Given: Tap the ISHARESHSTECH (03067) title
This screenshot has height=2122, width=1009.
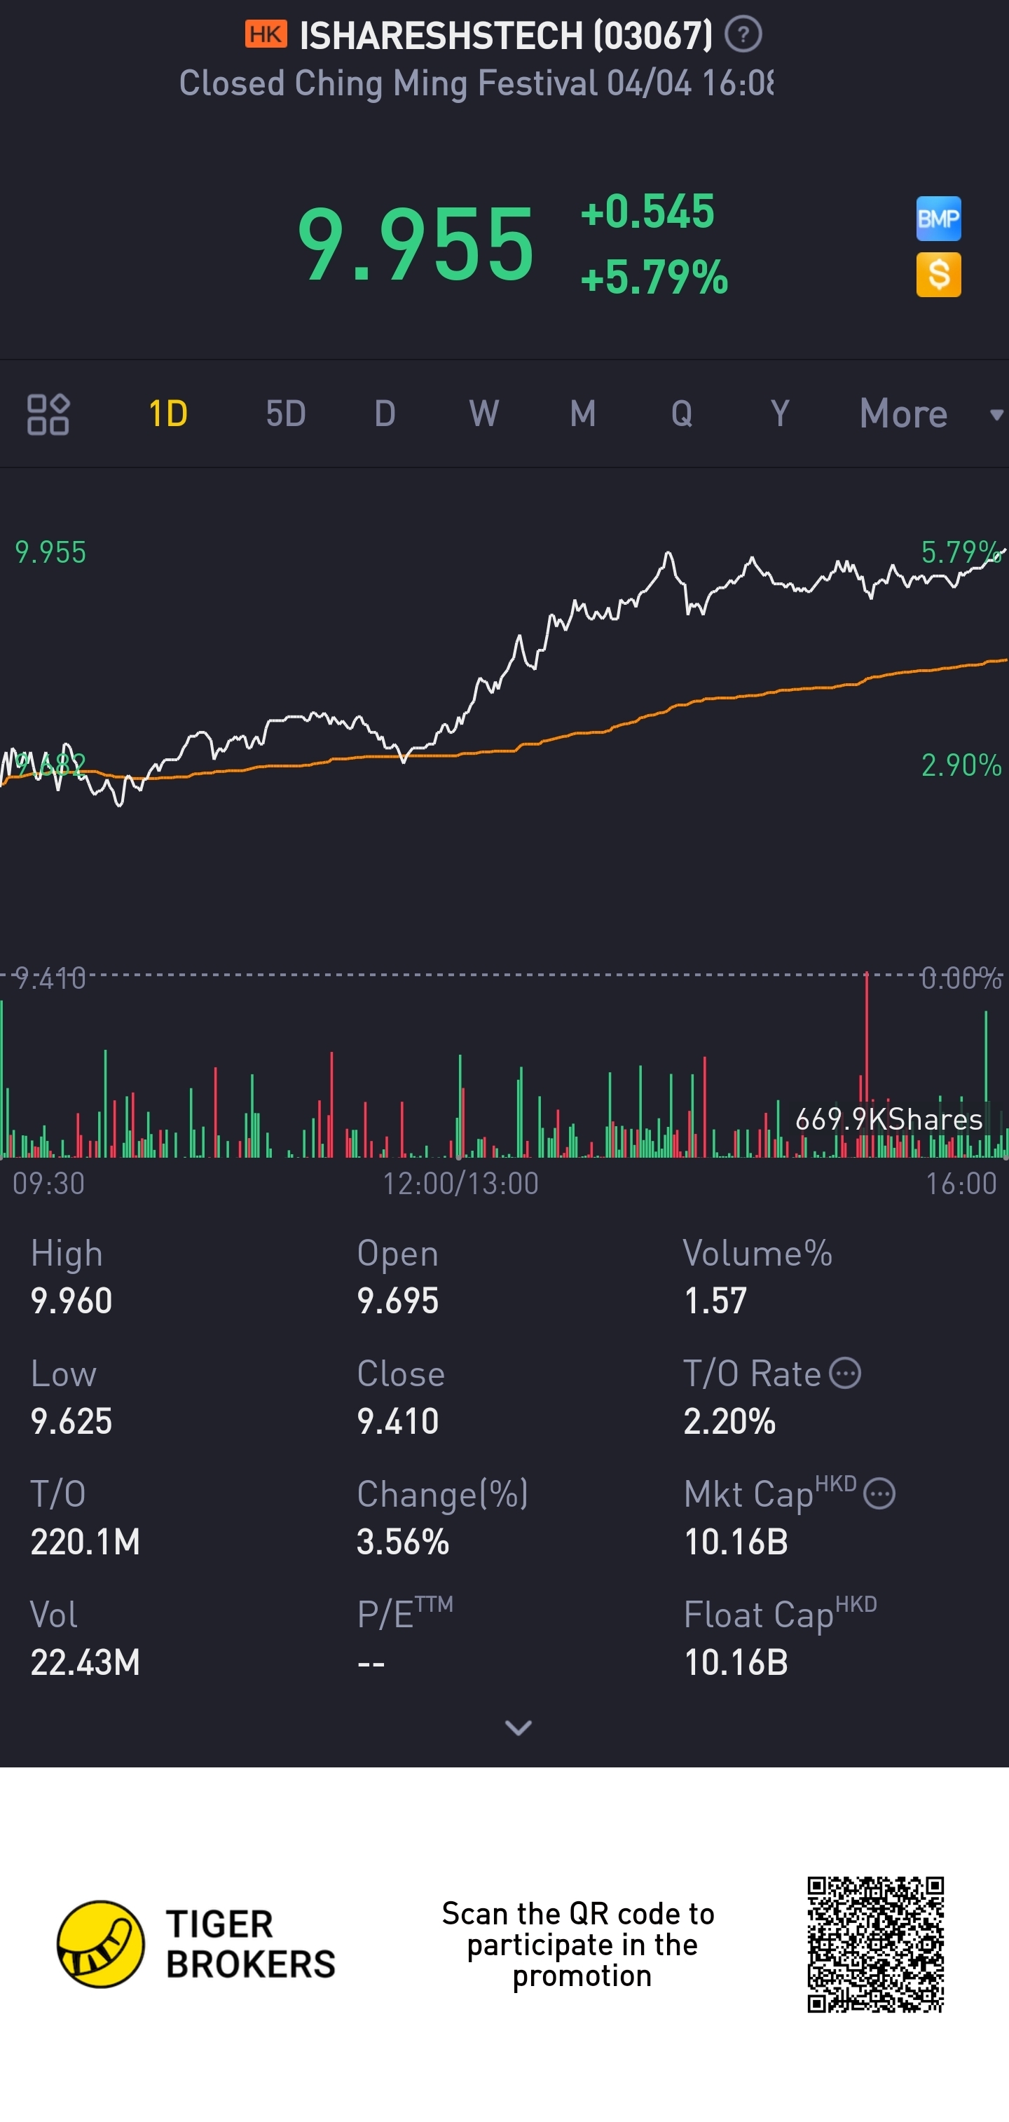Looking at the screenshot, I should [x=506, y=36].
